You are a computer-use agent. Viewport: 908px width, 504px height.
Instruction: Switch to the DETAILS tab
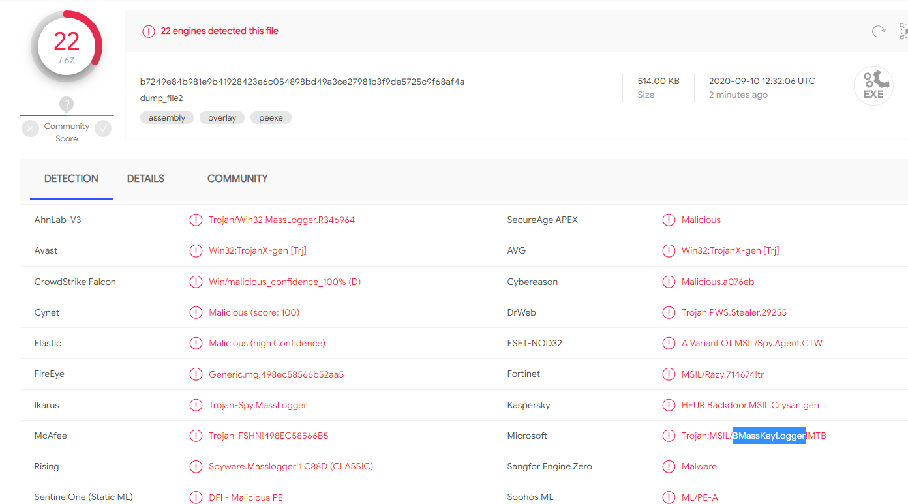pos(145,179)
